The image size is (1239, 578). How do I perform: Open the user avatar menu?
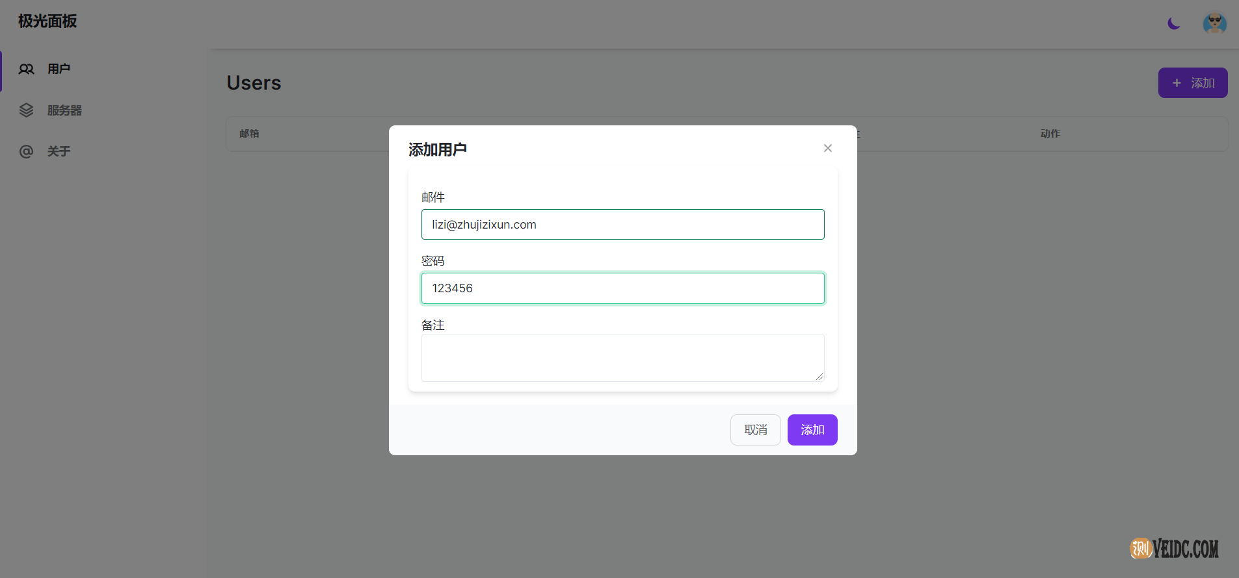pos(1214,23)
